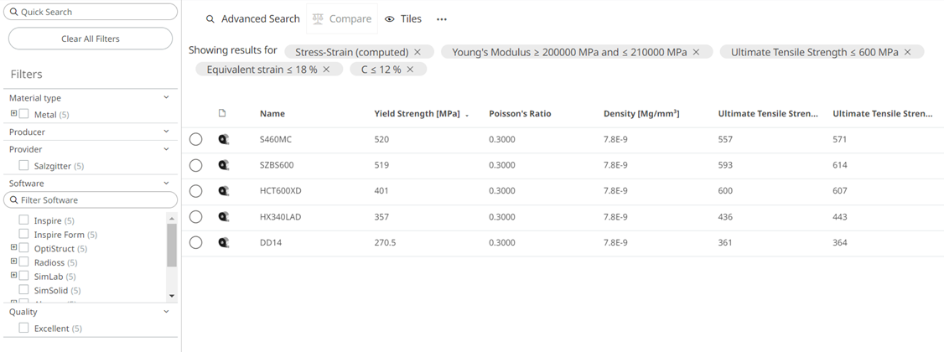This screenshot has height=352, width=944.
Task: Open the more options ellipsis menu
Action: pyautogui.click(x=442, y=19)
